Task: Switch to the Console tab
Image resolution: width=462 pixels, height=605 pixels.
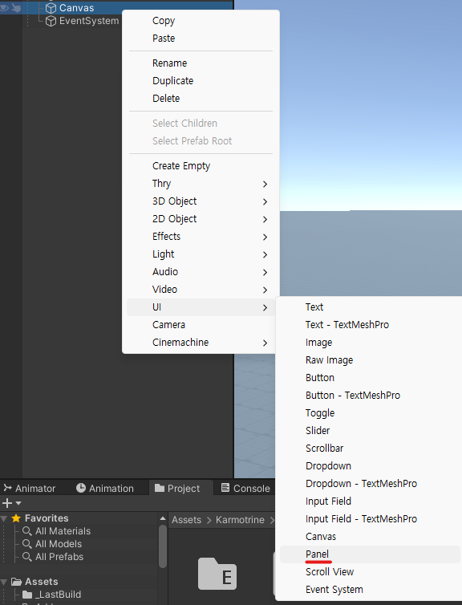Action: pos(245,488)
